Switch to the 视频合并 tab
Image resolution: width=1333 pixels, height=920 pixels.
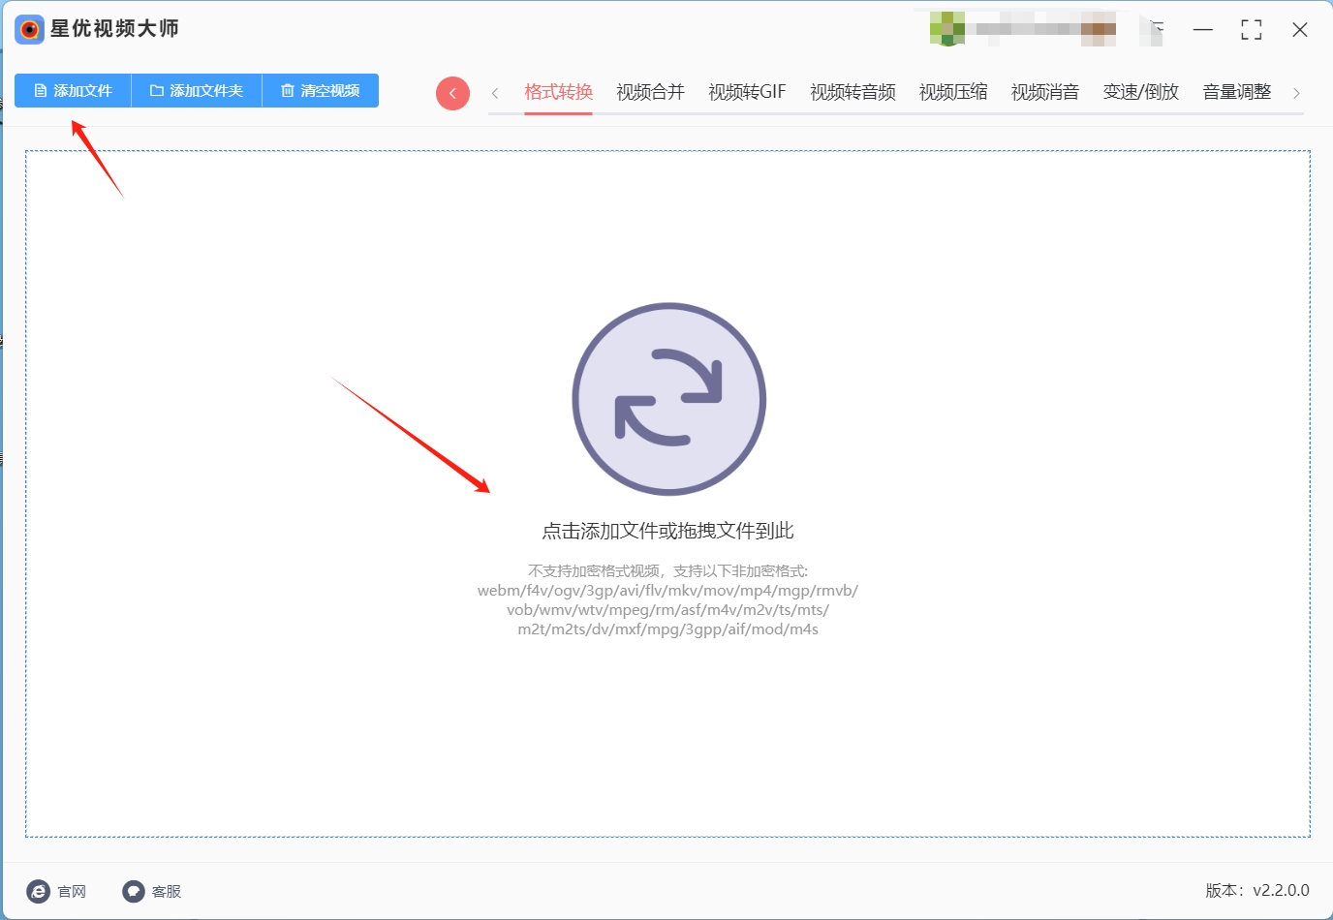coord(650,92)
